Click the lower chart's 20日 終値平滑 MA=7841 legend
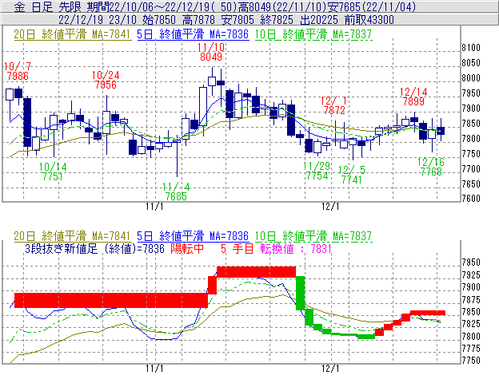 72,236
